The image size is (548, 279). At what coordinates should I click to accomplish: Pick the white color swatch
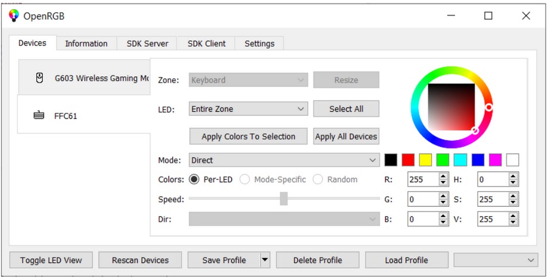tap(513, 160)
